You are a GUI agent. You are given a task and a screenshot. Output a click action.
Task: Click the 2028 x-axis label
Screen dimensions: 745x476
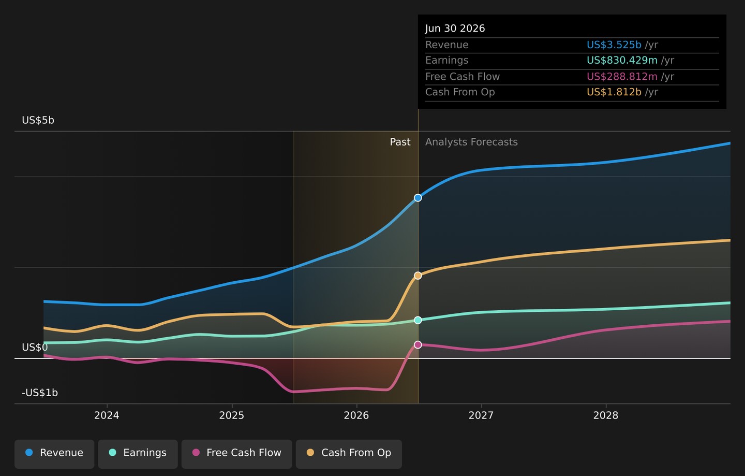(606, 415)
